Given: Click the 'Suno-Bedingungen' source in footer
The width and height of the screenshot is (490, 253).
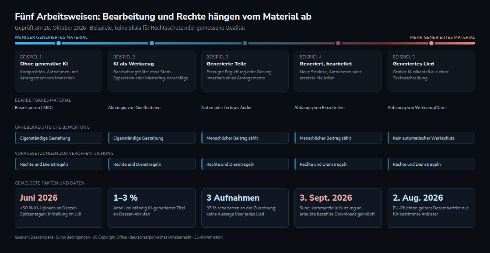Looking at the screenshot, I should (x=73, y=237).
